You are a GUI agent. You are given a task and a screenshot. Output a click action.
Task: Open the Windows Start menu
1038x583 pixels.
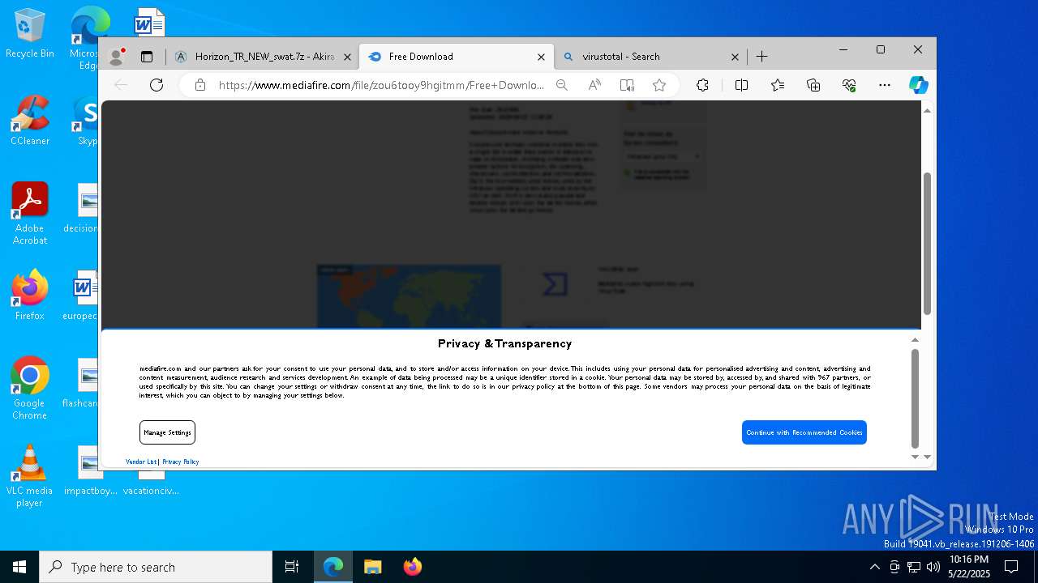coord(19,567)
